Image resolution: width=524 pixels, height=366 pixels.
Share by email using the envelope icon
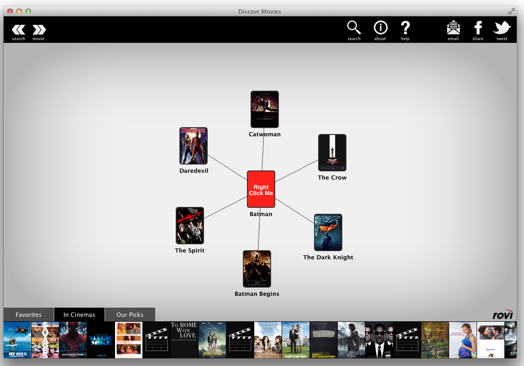pos(453,28)
